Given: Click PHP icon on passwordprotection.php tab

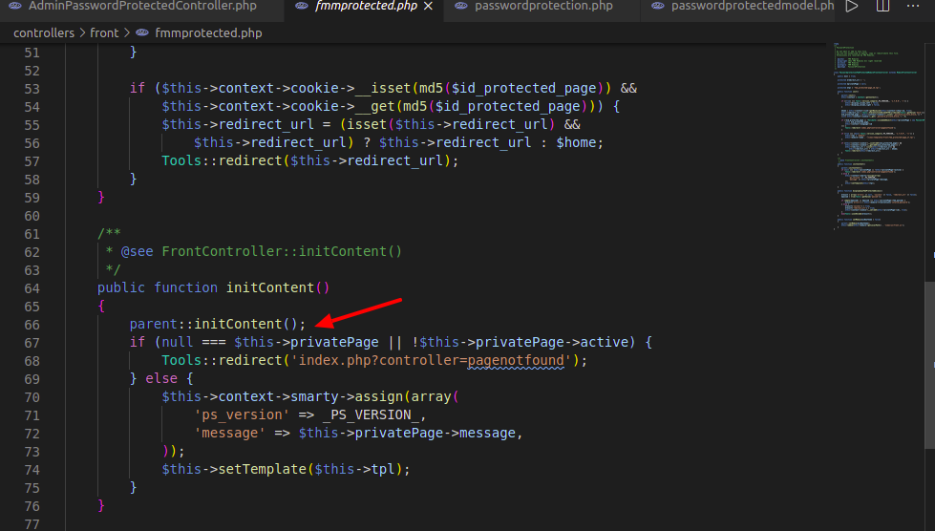Looking at the screenshot, I should (461, 6).
